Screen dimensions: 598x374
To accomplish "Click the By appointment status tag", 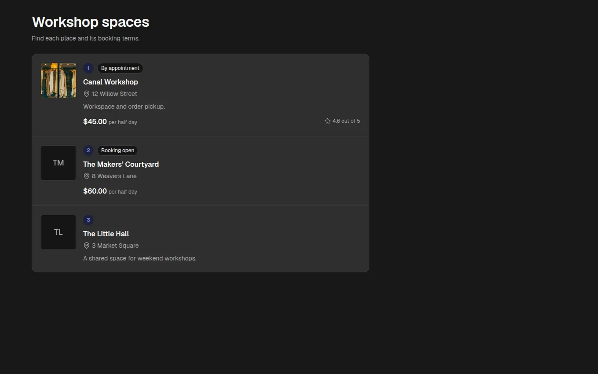I will point(120,68).
